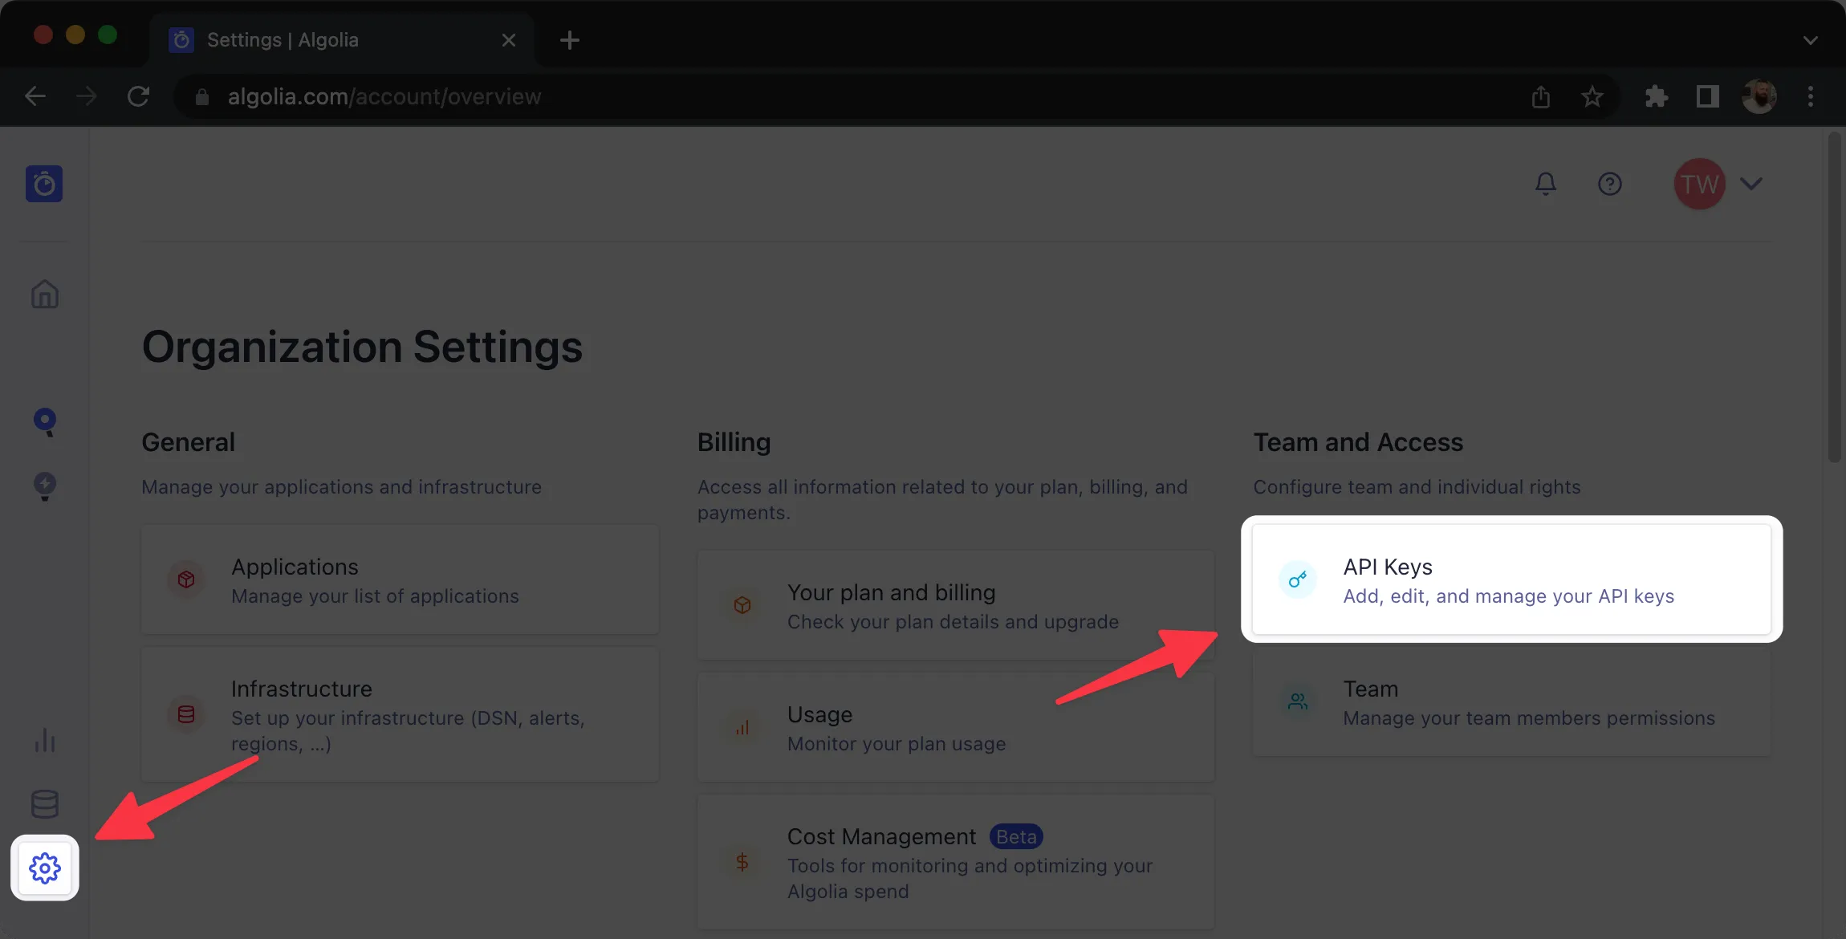This screenshot has width=1846, height=939.
Task: Open the Chrome profile picture
Action: coord(1759,96)
